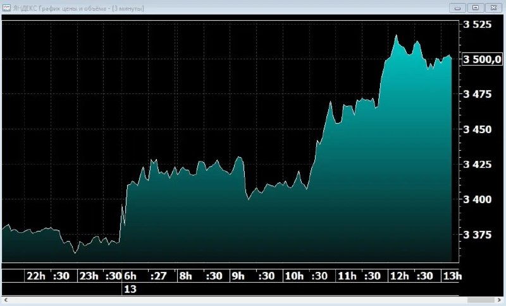Viewport: 506px width, 306px height.
Task: Click the 22h time axis label
Action: click(36, 276)
